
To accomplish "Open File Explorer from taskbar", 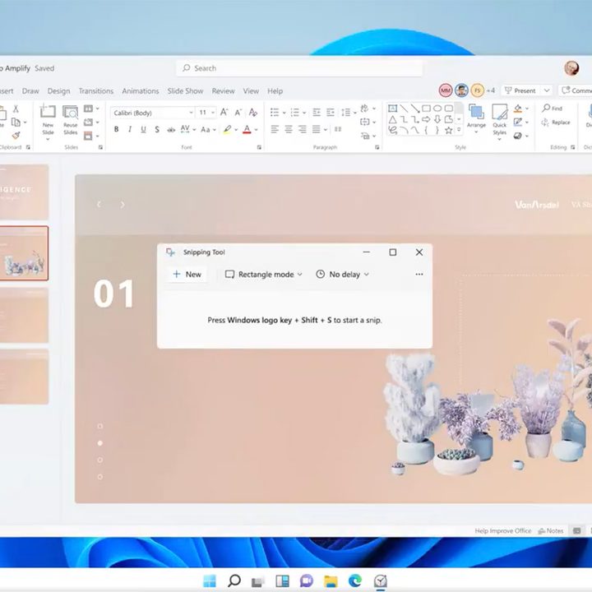I will pyautogui.click(x=331, y=581).
